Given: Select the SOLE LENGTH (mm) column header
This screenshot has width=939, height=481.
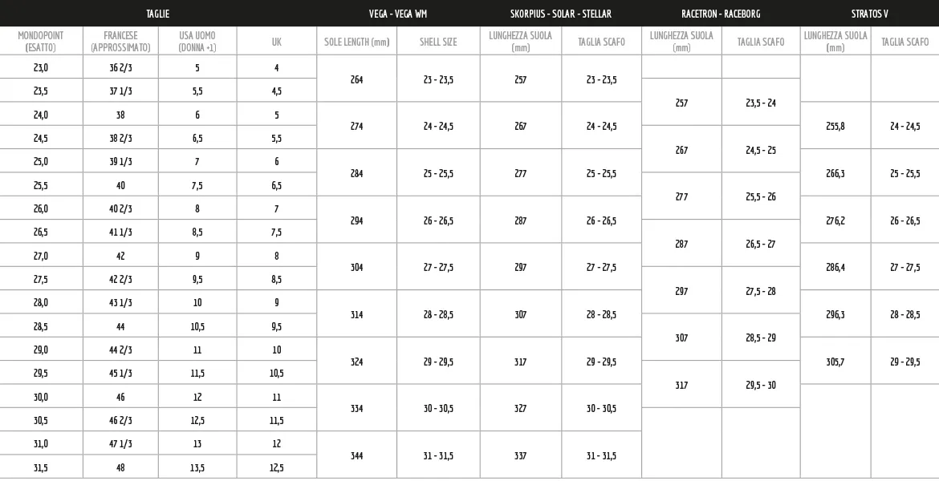Looking at the screenshot, I should pos(356,42).
